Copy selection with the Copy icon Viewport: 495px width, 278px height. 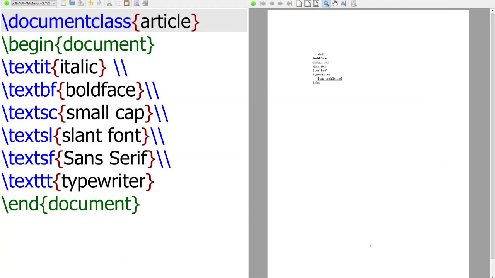118,3
